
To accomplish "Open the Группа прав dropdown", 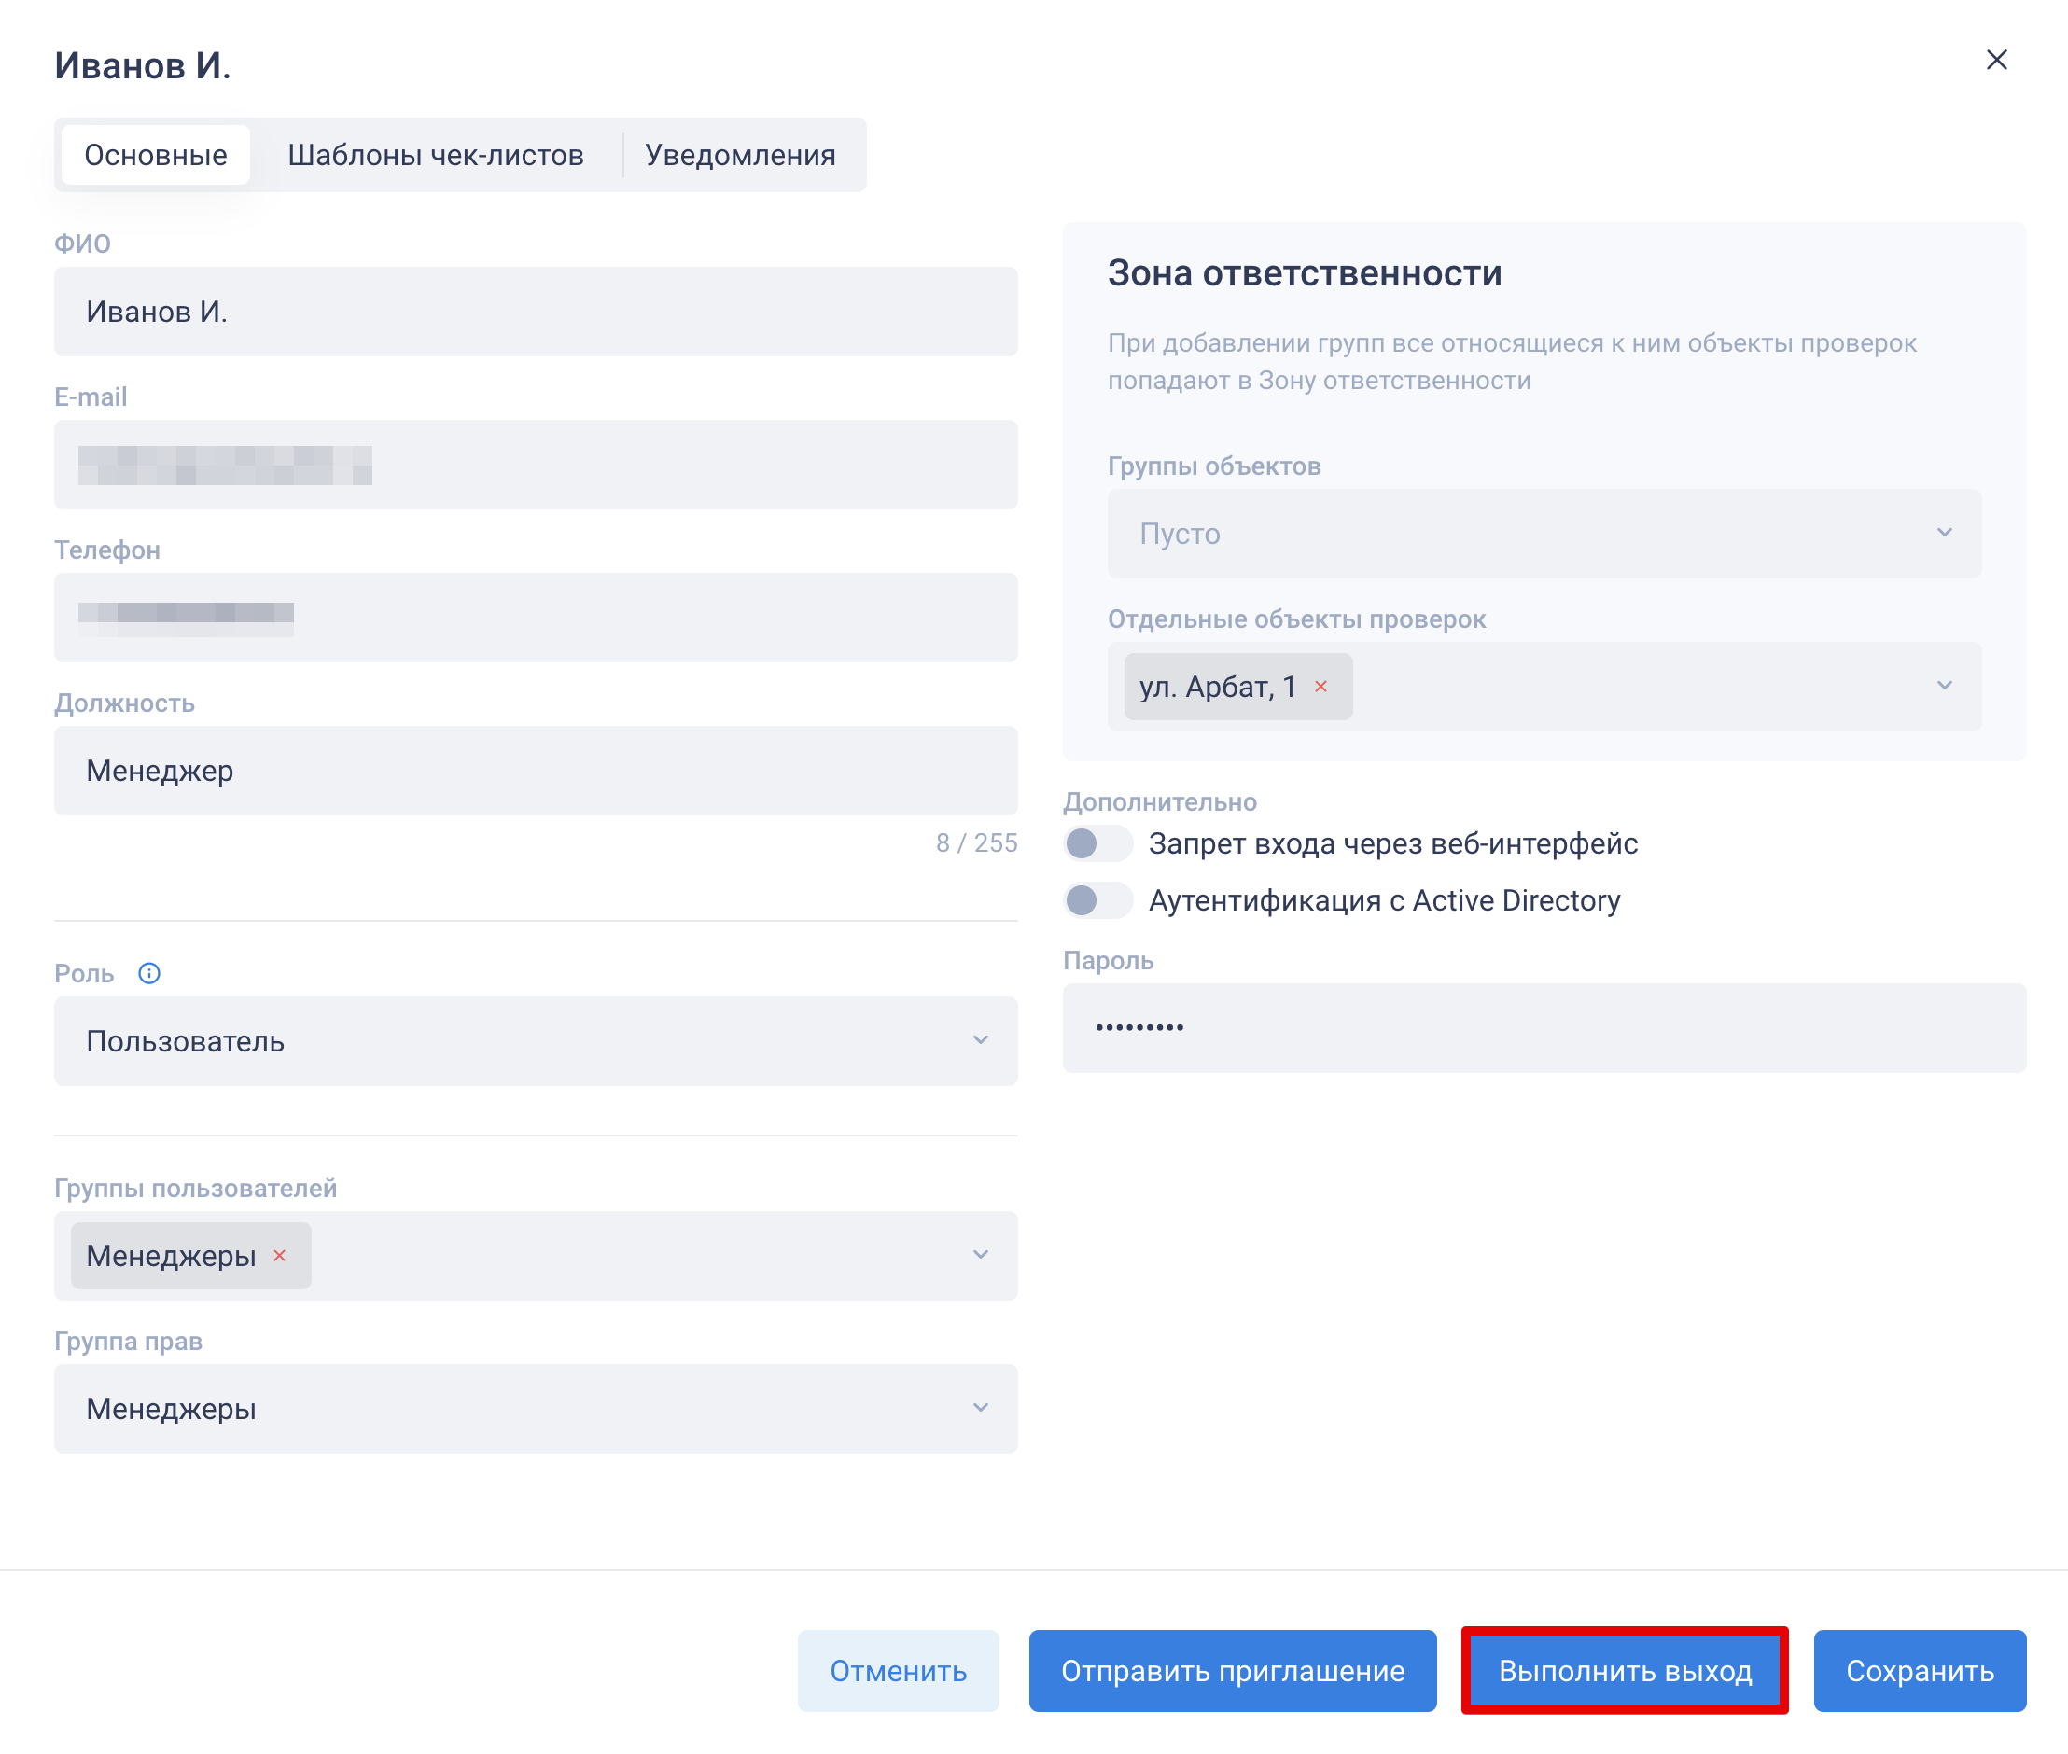I will pos(535,1408).
